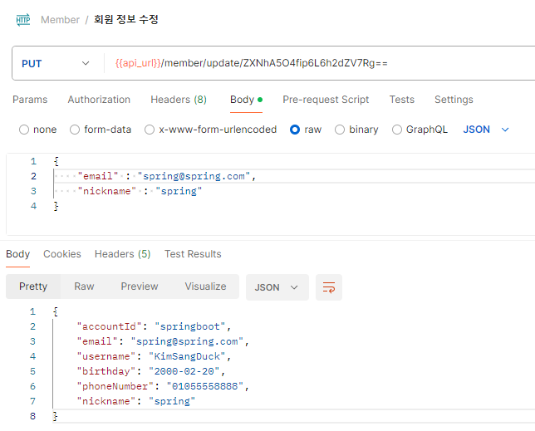Choose the GraphQL body radio button
The image size is (535, 431).
point(397,130)
